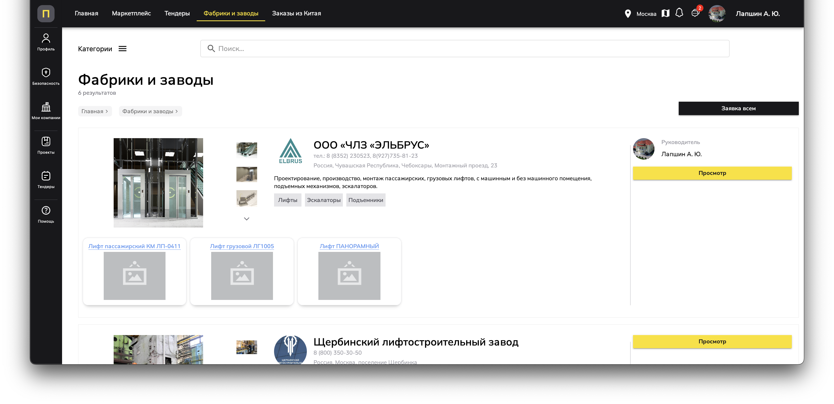834x404 pixels.
Task: Open Тендеры in the left sidebar
Action: tap(46, 180)
